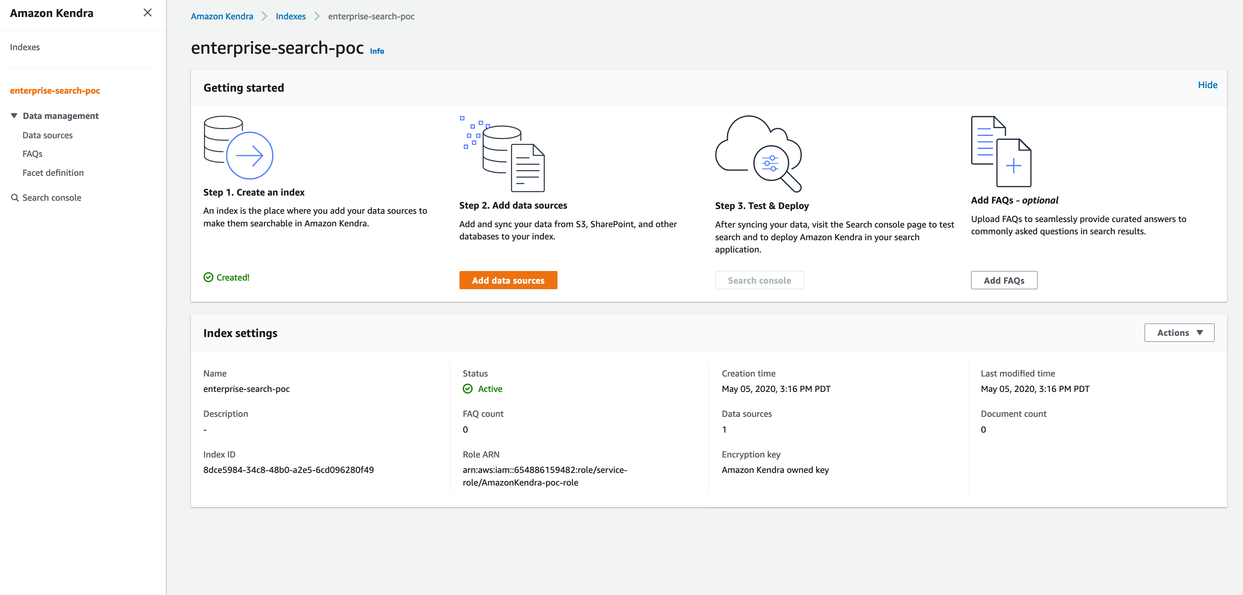Open Data sources in the sidebar
The height and width of the screenshot is (595, 1243).
pyautogui.click(x=48, y=135)
